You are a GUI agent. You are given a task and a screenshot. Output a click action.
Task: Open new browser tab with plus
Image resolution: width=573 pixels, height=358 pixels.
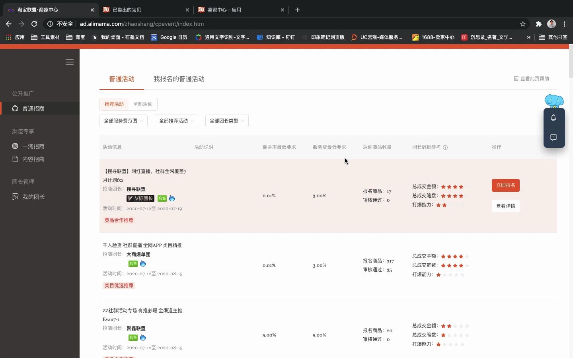(x=298, y=10)
